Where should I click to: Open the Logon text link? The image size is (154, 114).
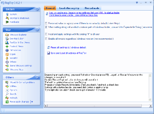tap(13, 54)
